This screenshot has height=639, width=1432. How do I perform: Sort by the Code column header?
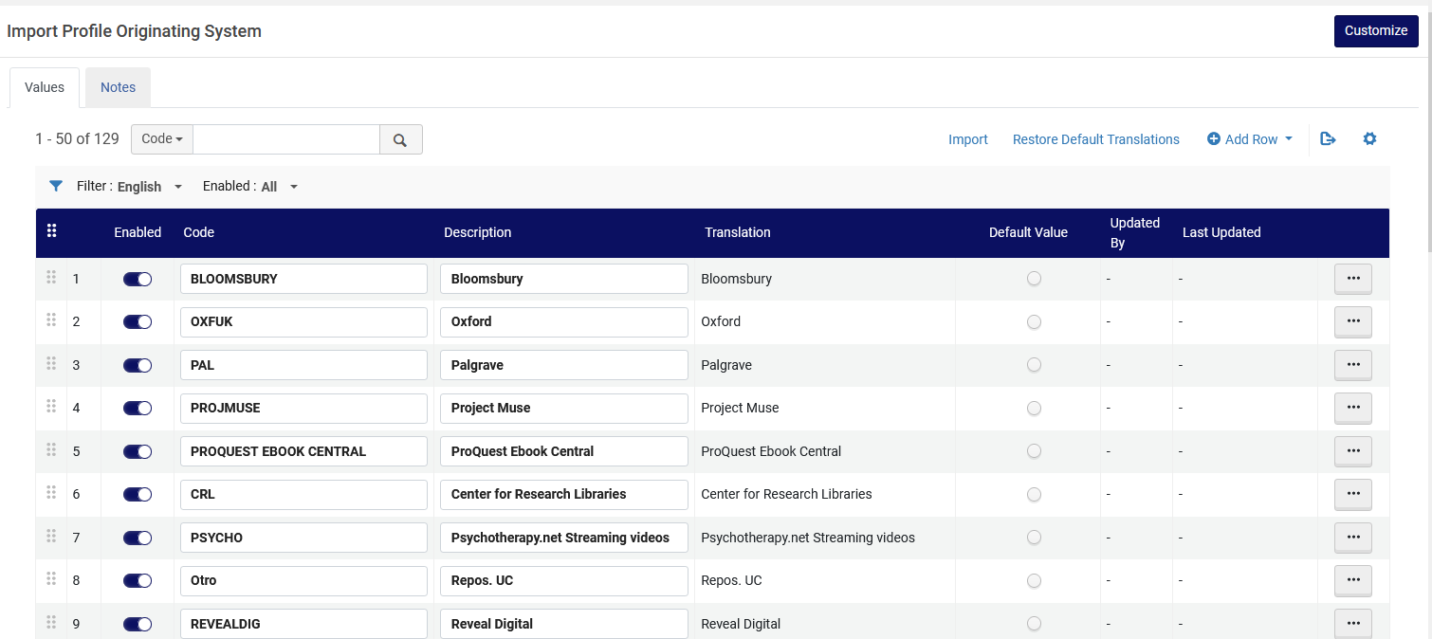pos(199,232)
